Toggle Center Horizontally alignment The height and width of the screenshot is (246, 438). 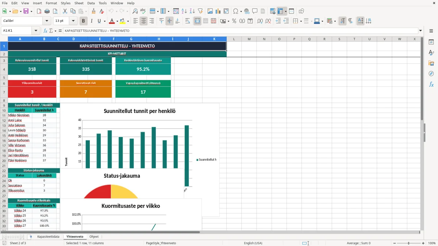pyautogui.click(x=143, y=21)
